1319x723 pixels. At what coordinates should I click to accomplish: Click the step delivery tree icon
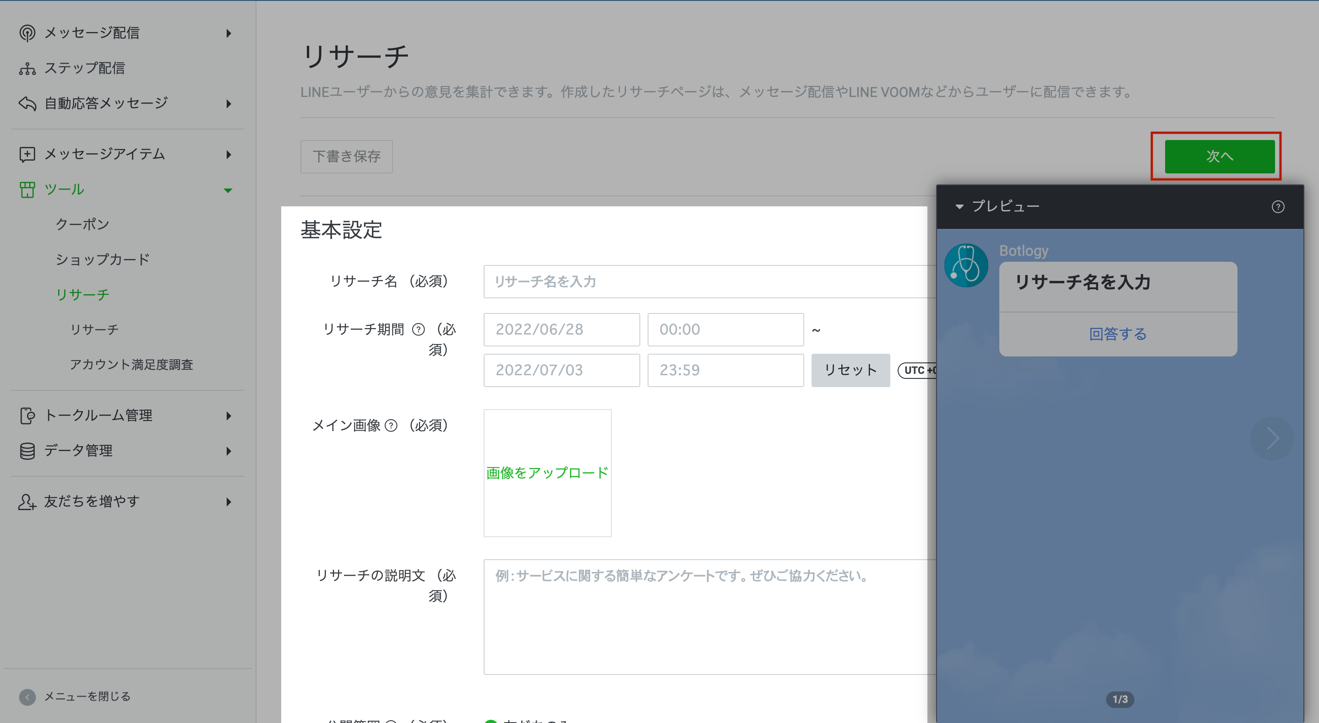click(x=27, y=68)
